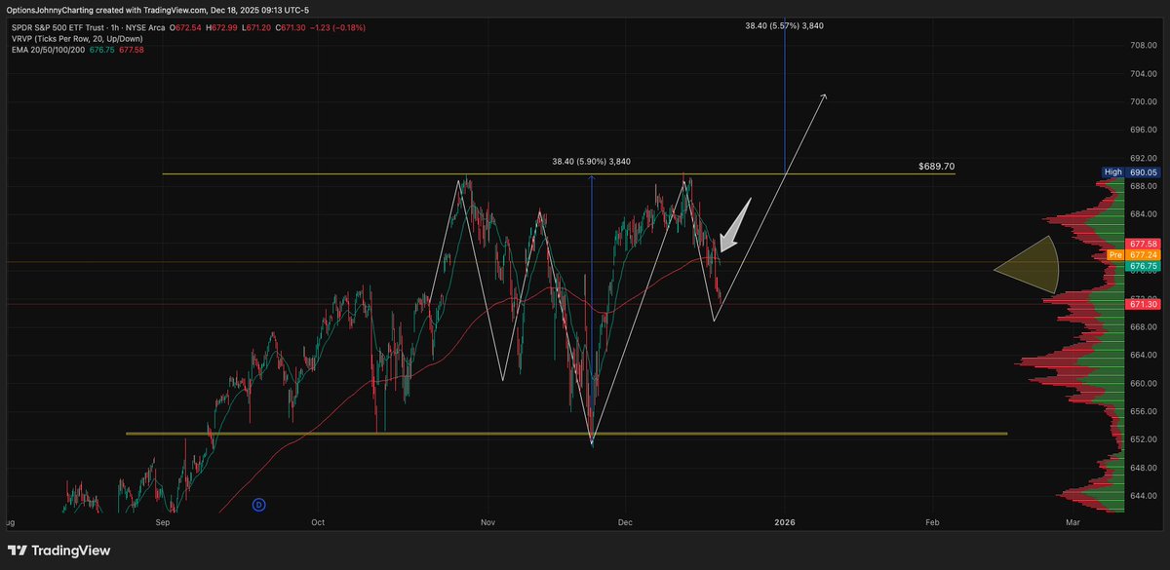Click the VRVP indicator legend label
1170x570 pixels.
coord(76,39)
